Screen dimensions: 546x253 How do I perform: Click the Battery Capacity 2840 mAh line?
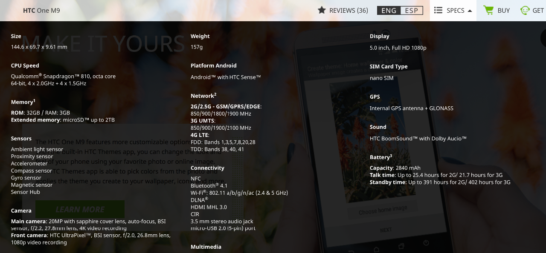pyautogui.click(x=395, y=168)
